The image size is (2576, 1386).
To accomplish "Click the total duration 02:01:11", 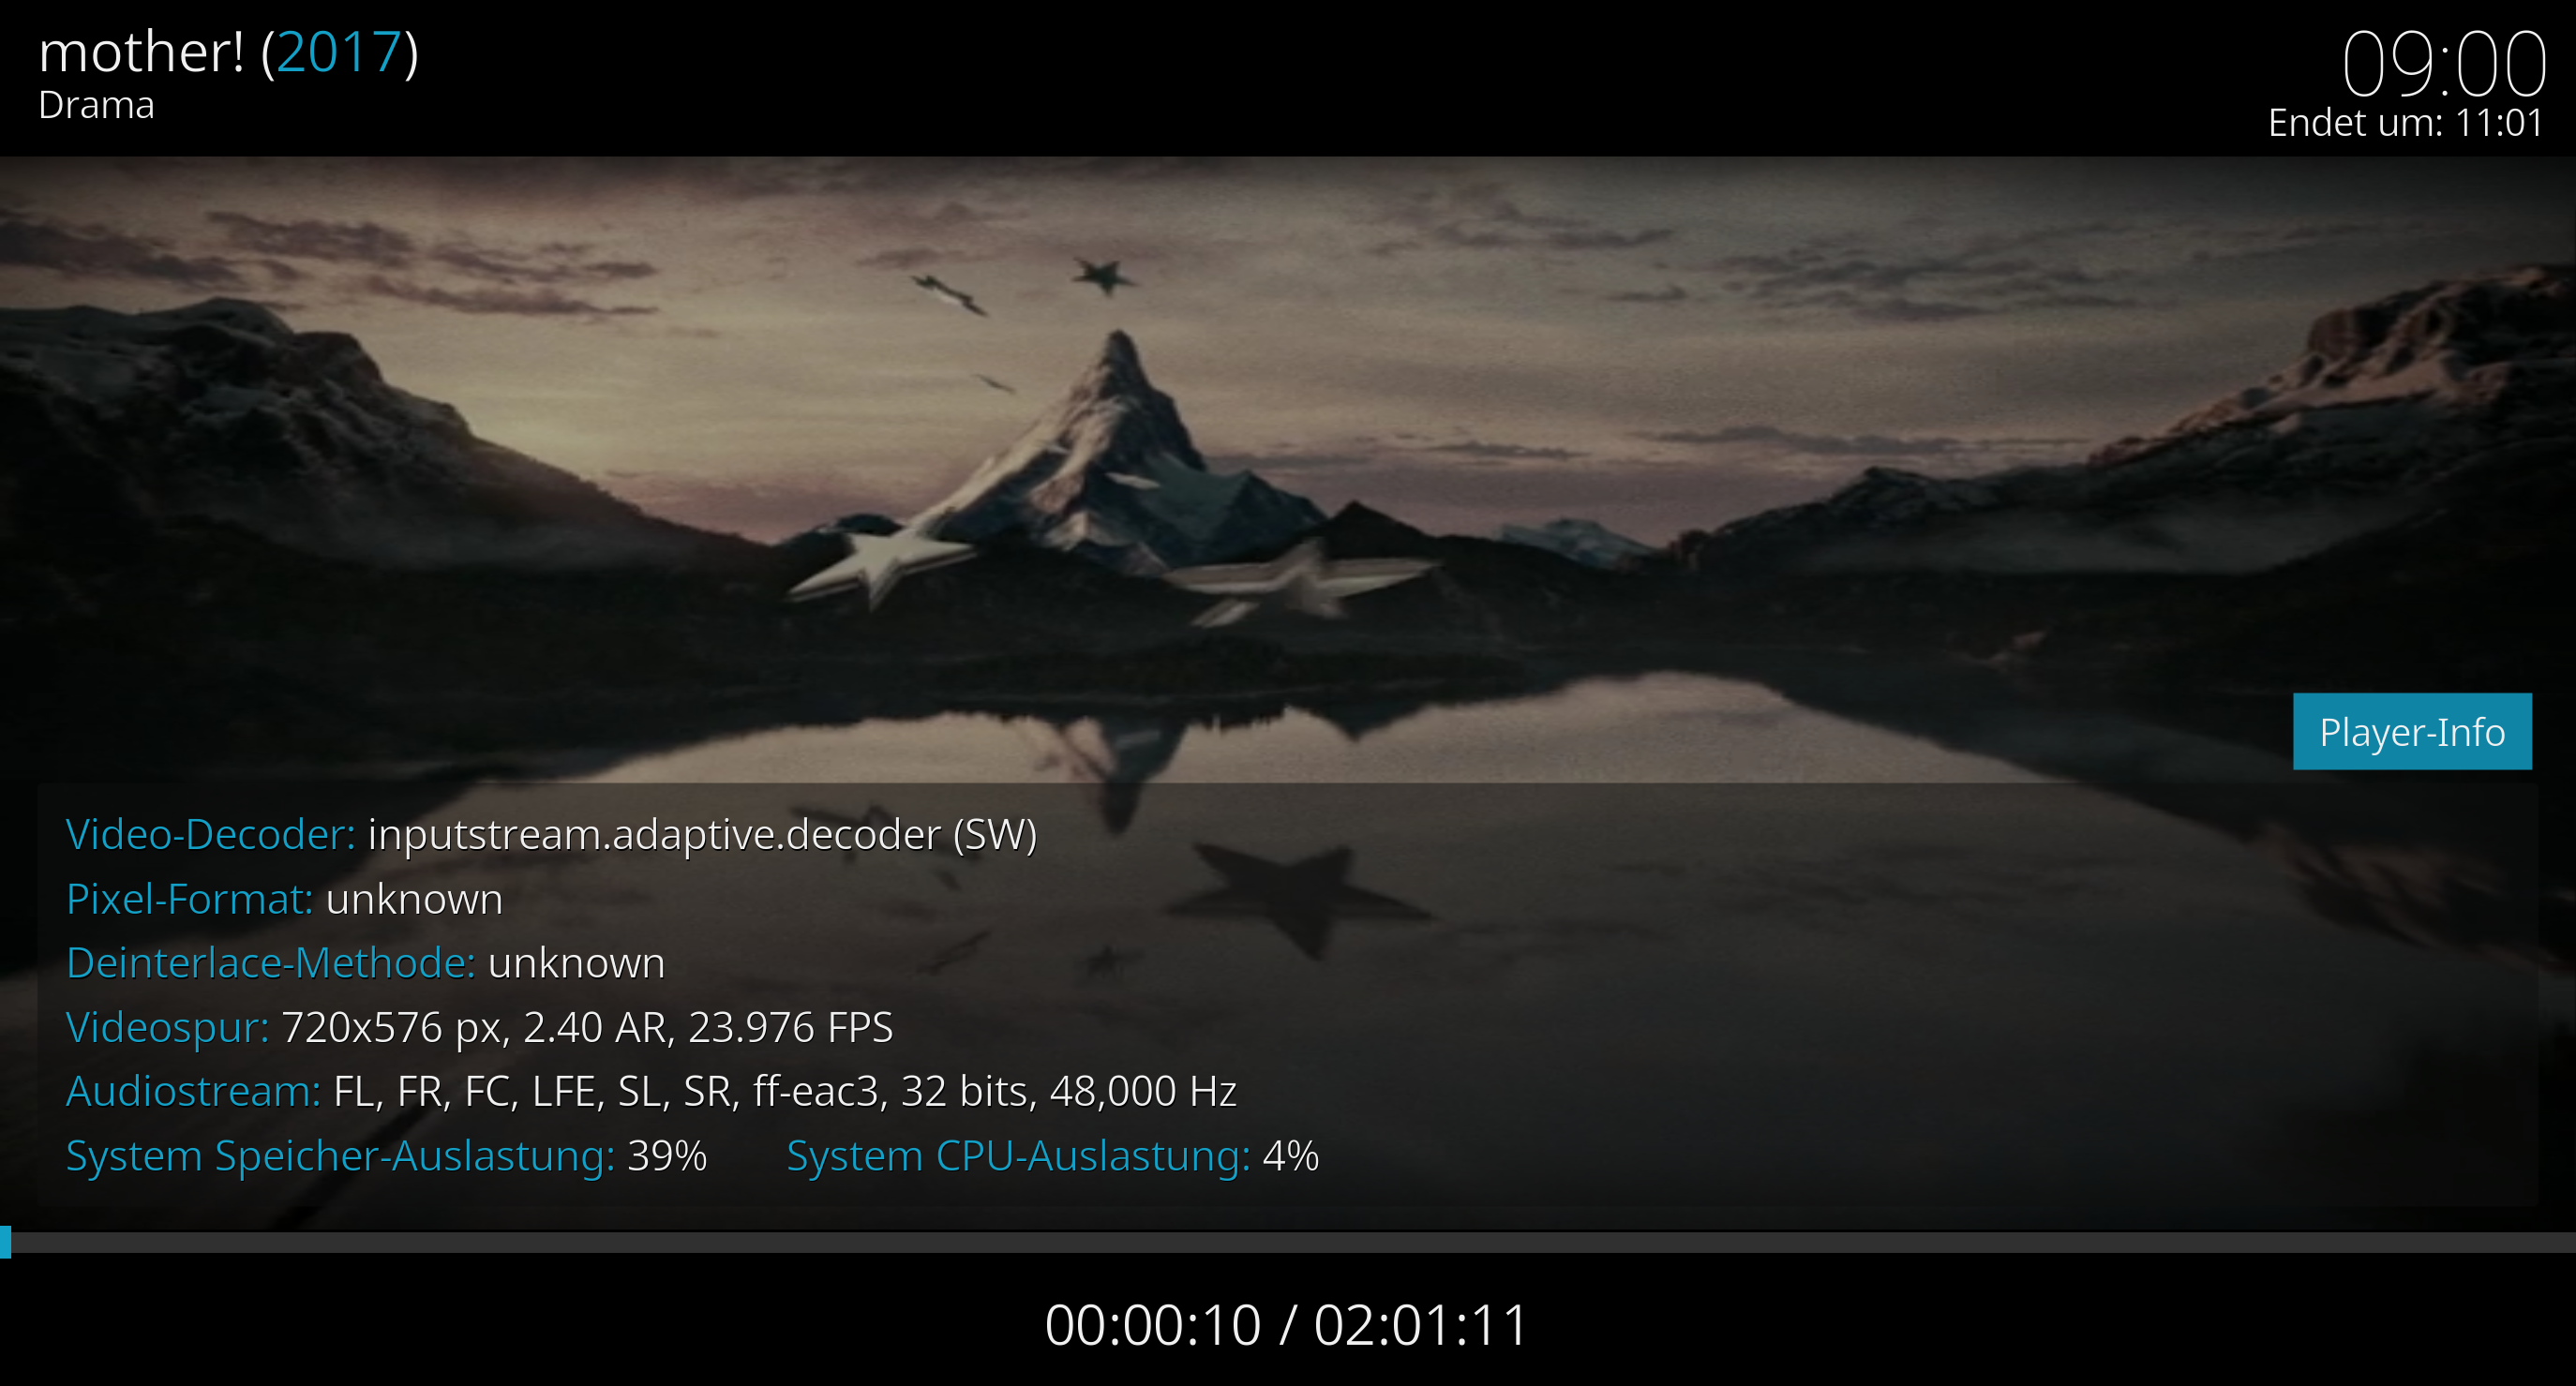I will [1421, 1326].
